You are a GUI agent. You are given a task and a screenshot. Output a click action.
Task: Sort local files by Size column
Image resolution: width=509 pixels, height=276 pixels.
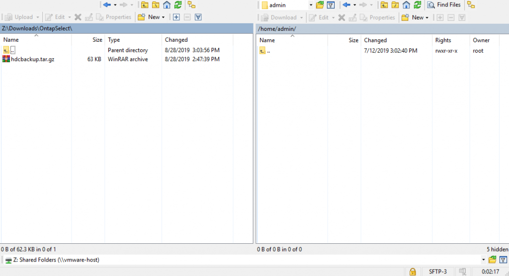click(x=88, y=40)
